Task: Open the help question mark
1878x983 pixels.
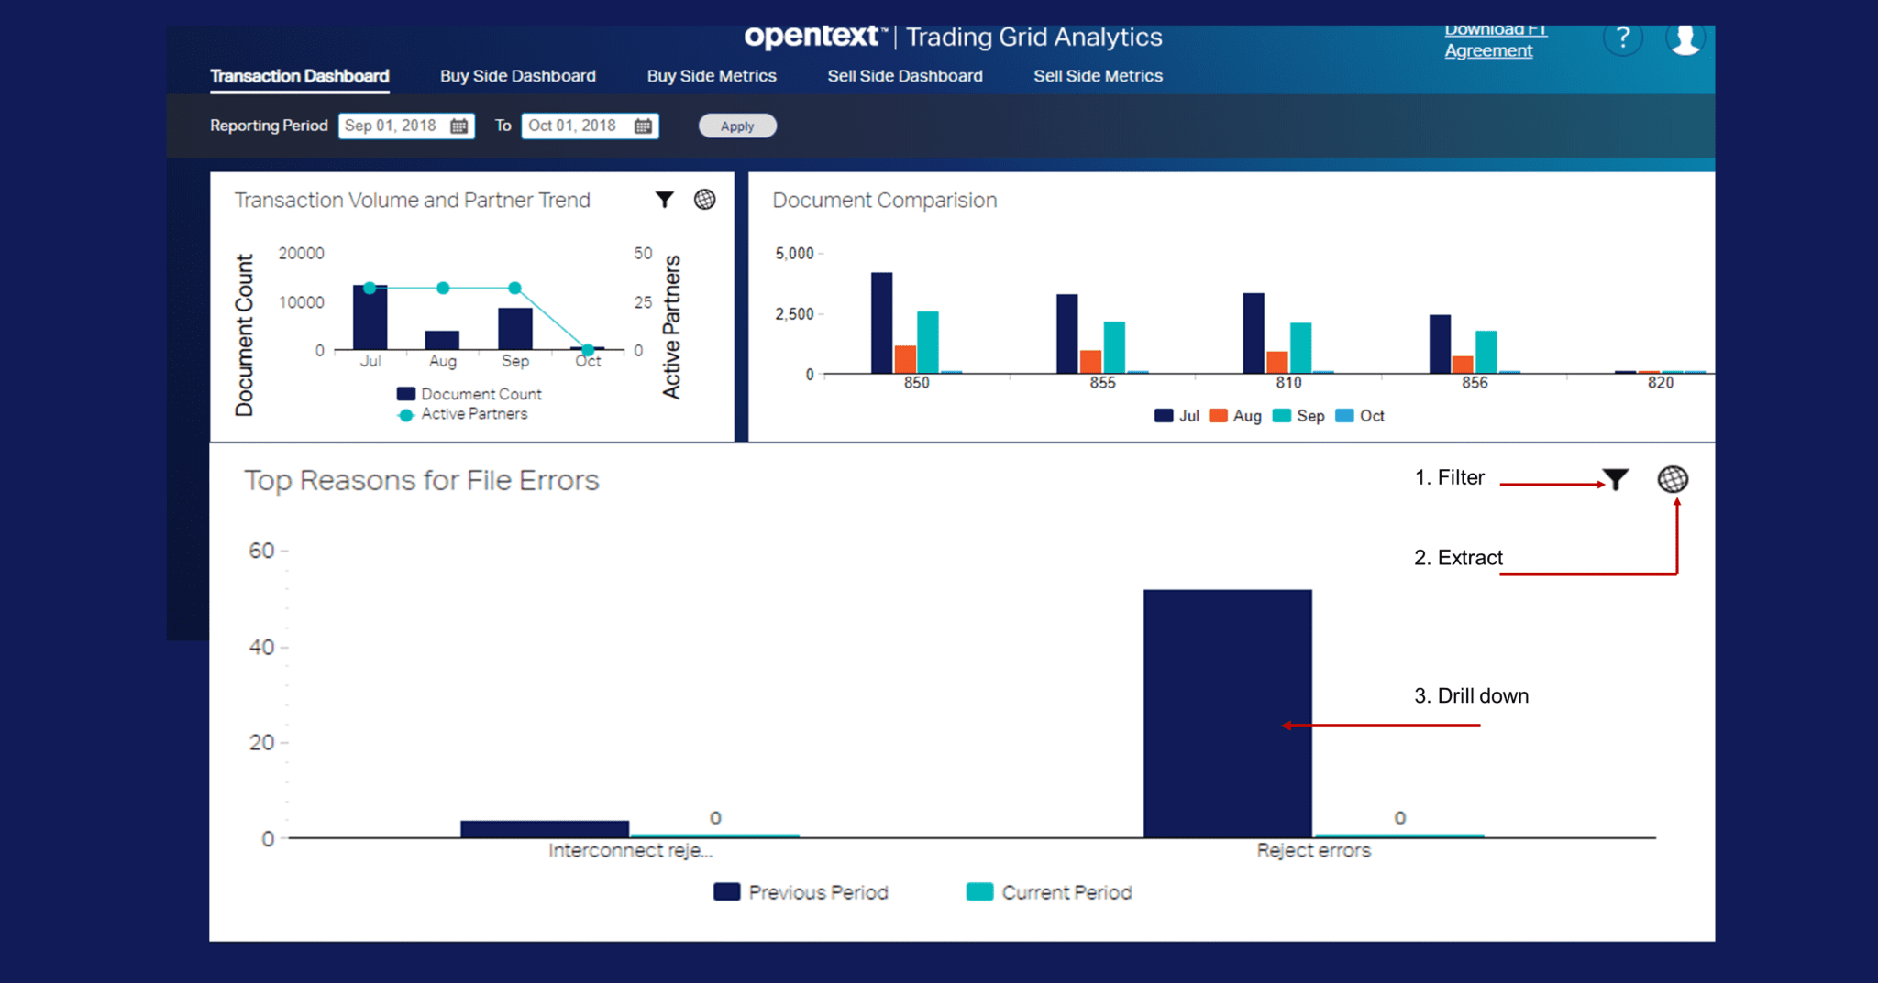Action: click(x=1623, y=38)
